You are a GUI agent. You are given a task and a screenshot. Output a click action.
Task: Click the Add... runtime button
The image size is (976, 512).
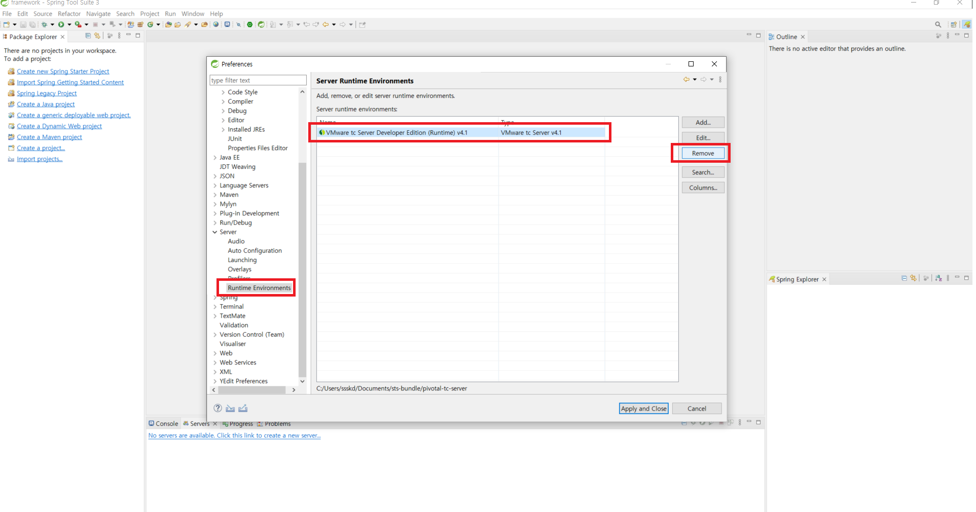coord(703,123)
